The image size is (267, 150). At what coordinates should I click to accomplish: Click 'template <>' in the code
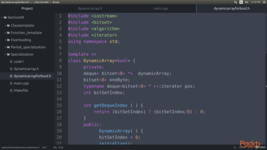82,54
